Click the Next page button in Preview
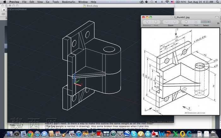The height and width of the screenshot is (138, 221). click(156, 22)
